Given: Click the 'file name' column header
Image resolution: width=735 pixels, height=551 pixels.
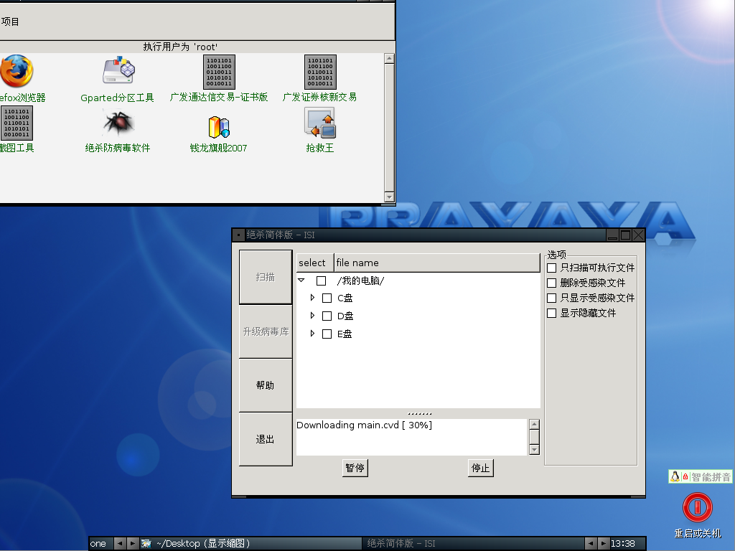Looking at the screenshot, I should [x=437, y=263].
